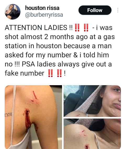Select the "PSA ladies always give out a" line
This screenshot has height=149, width=123.
[67, 64]
